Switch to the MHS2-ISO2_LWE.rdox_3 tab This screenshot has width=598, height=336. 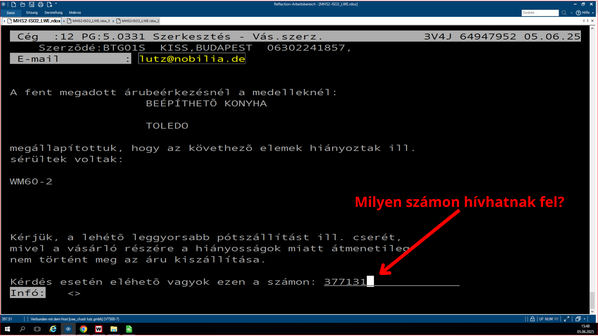click(91, 21)
